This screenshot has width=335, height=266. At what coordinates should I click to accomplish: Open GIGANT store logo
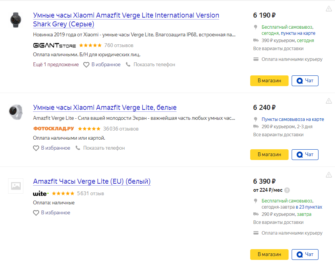coord(54,46)
